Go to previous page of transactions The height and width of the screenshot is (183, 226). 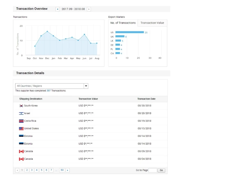click(x=17, y=170)
